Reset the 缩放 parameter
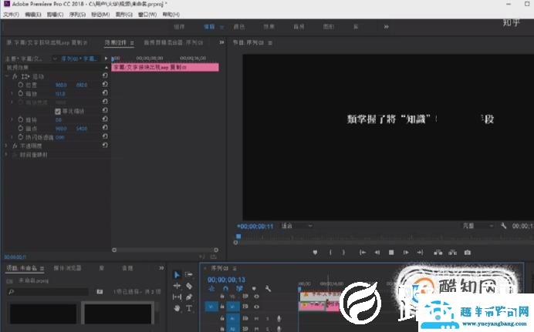This screenshot has width=534, height=332. (105, 92)
